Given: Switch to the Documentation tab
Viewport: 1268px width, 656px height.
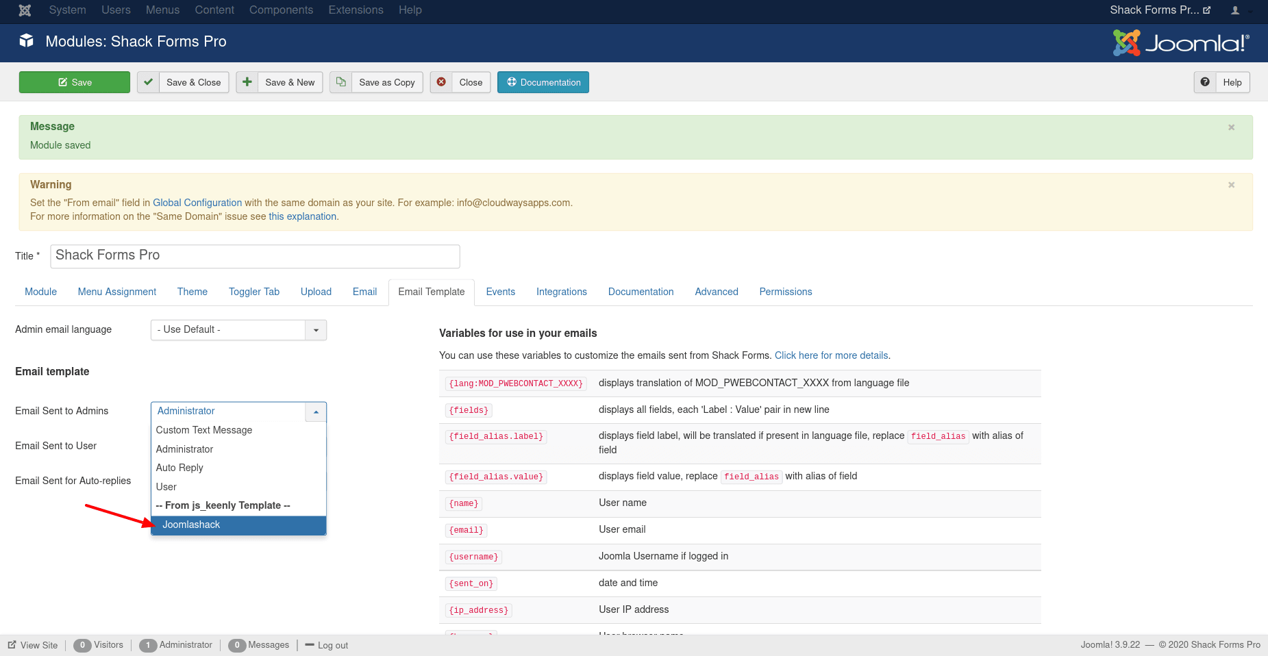Looking at the screenshot, I should click(641, 292).
